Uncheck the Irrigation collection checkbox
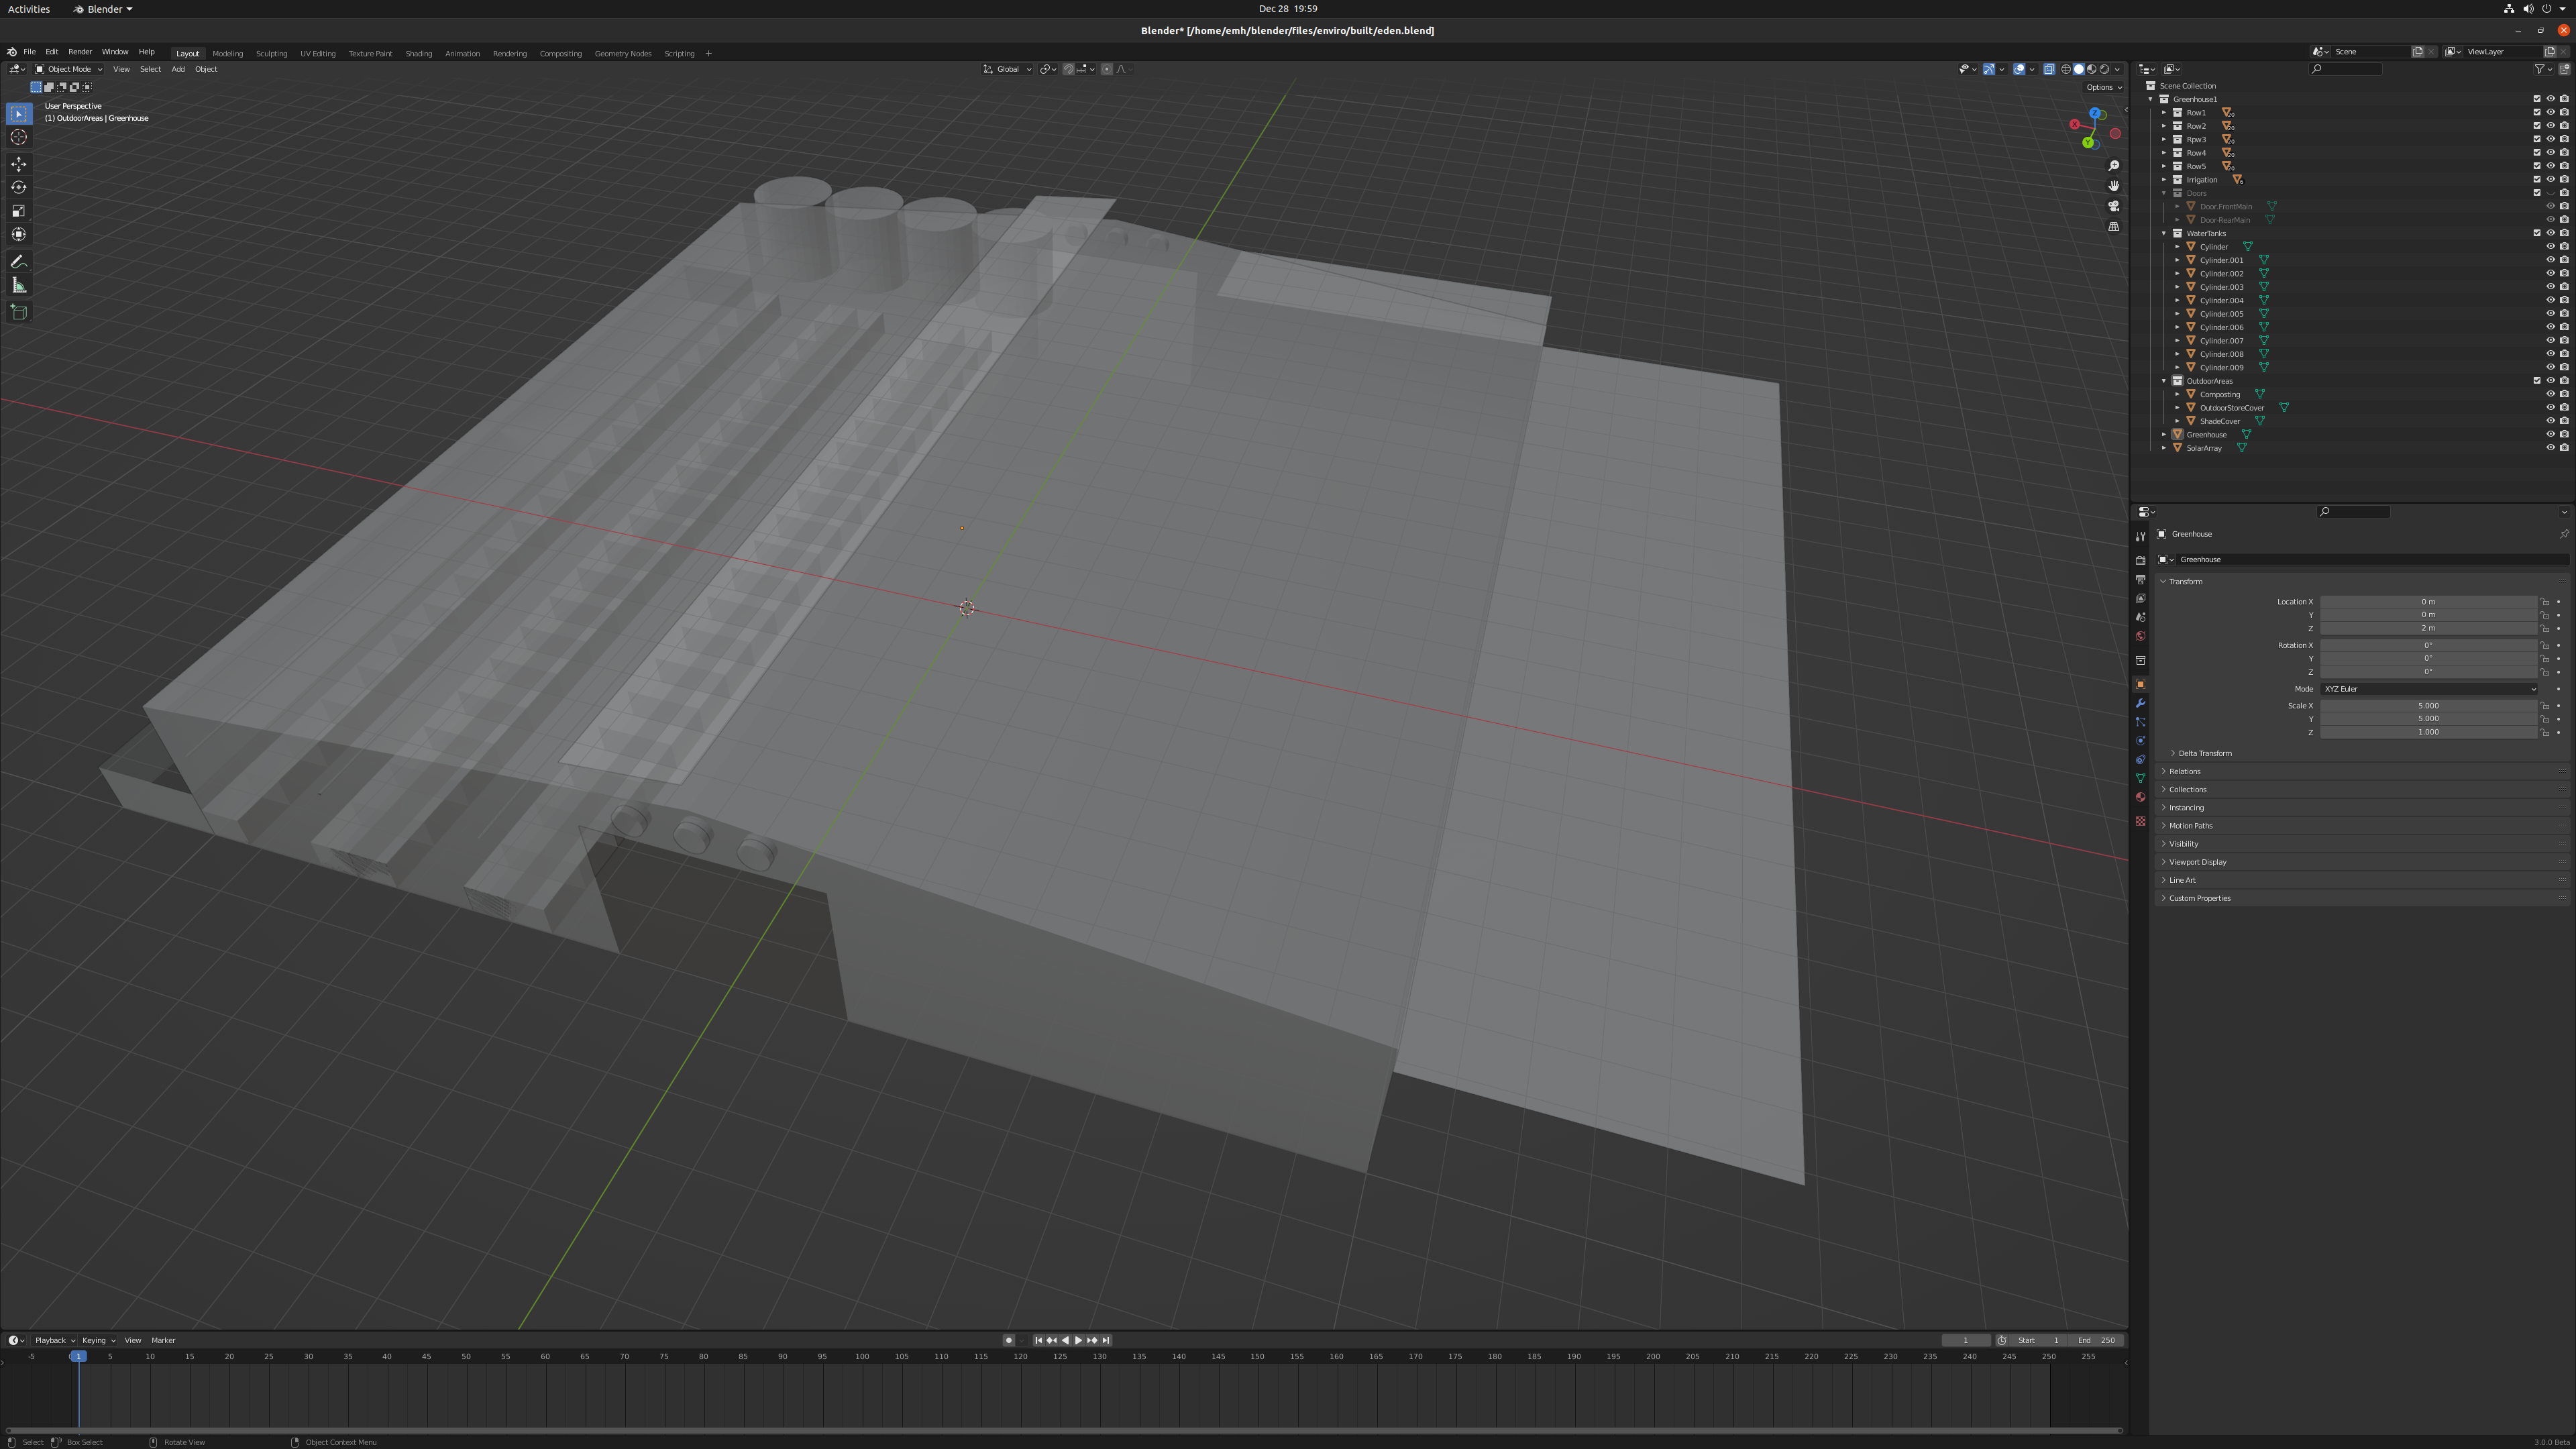2576x1449 pixels. point(2536,179)
